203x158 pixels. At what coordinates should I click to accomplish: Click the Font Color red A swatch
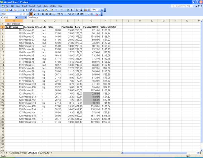[97, 14]
